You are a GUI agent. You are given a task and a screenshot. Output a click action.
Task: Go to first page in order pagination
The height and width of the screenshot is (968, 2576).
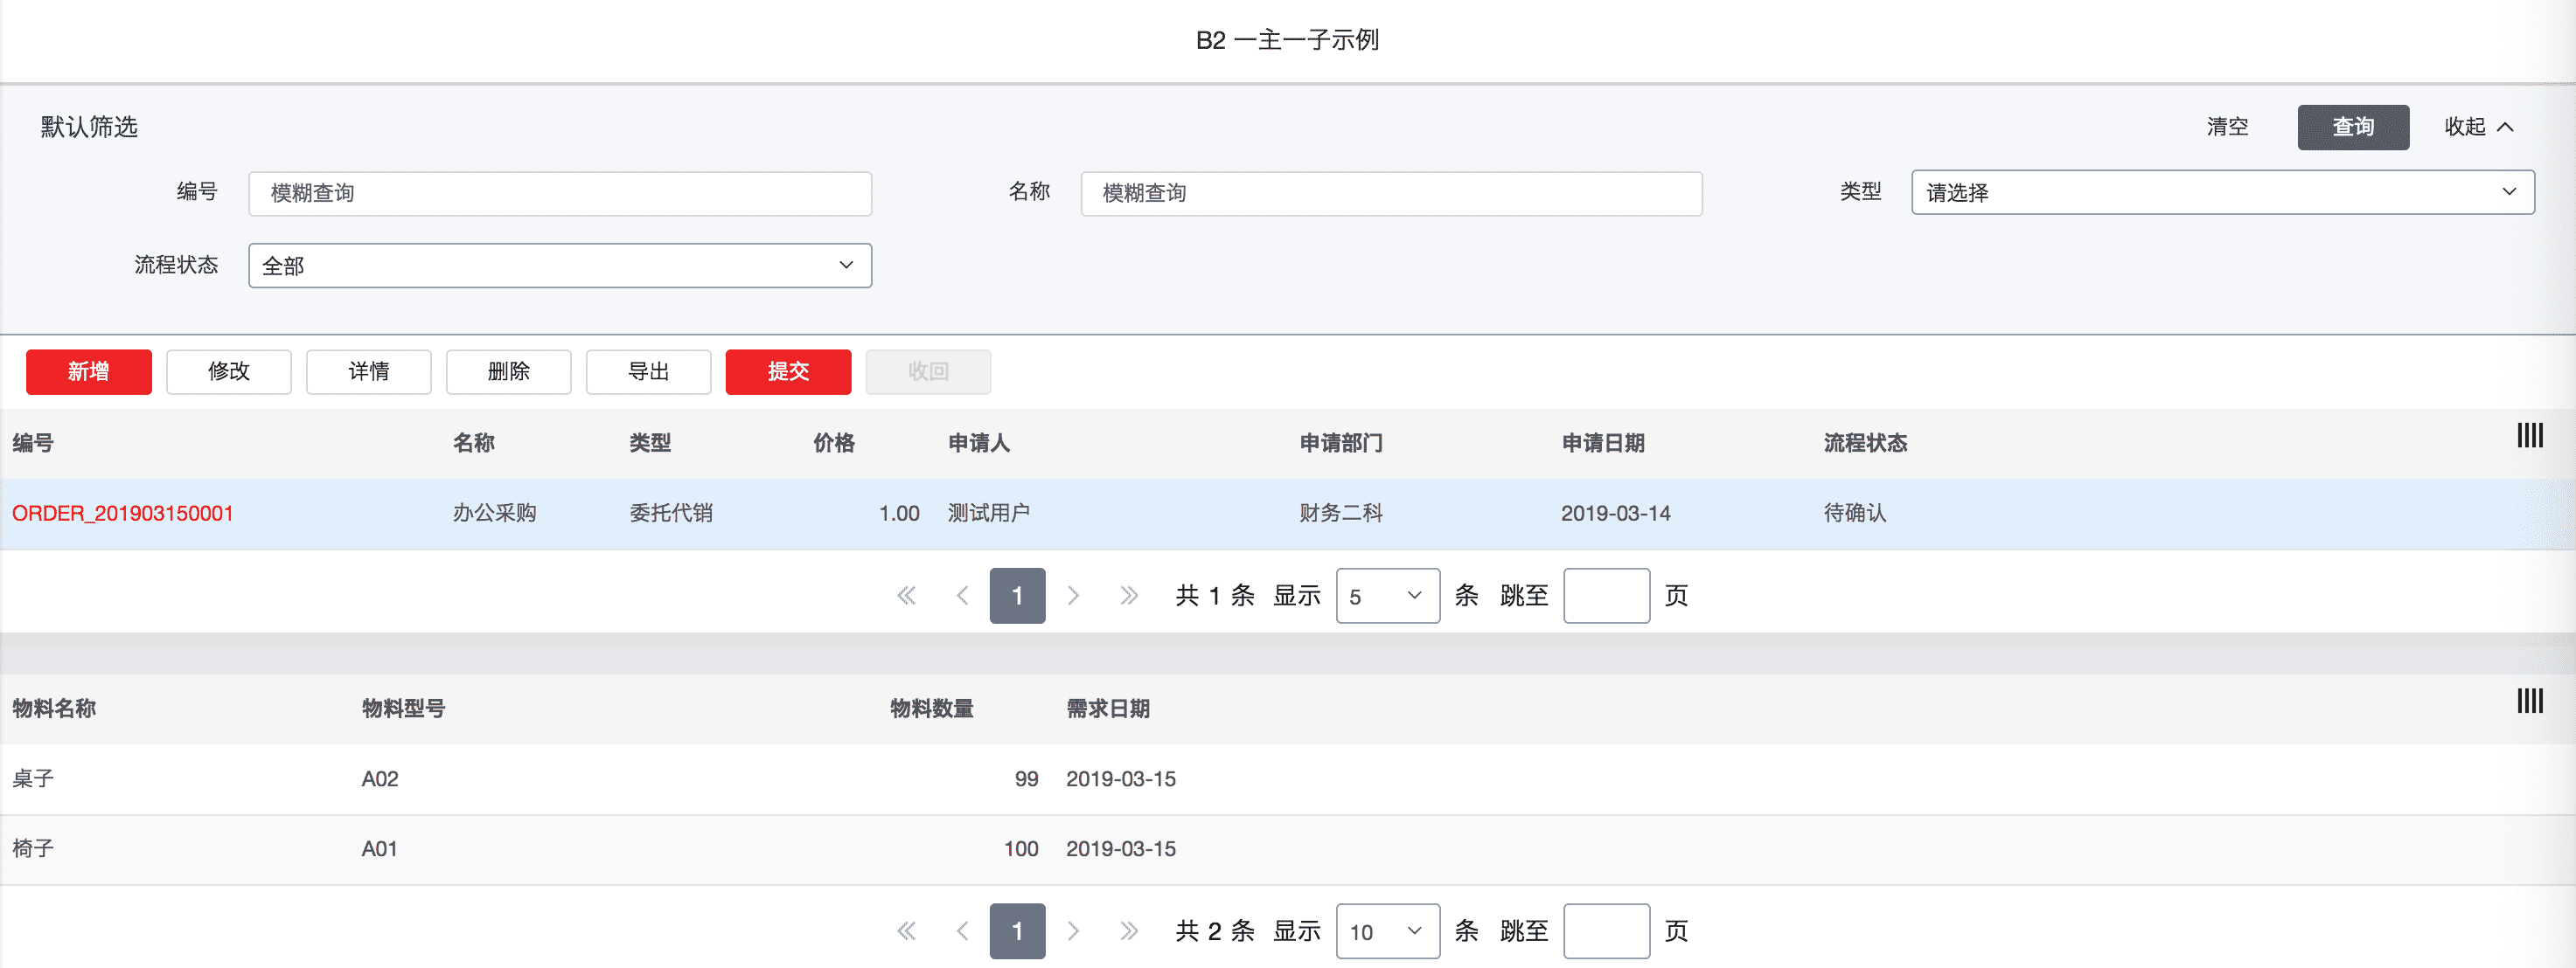click(906, 597)
